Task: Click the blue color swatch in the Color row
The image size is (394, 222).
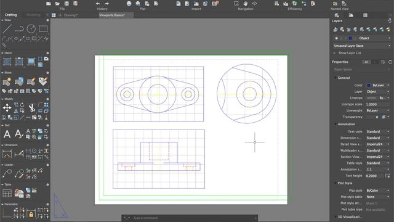Action: 369,85
